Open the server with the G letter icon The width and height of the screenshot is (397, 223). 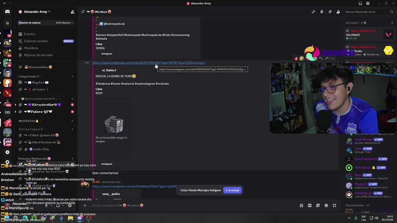click(7, 23)
